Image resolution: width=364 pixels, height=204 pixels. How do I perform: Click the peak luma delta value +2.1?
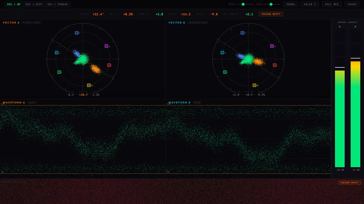249,14
